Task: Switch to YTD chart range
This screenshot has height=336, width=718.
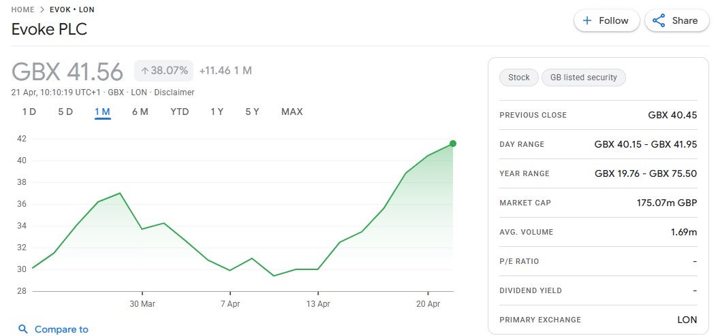Action: [x=180, y=112]
